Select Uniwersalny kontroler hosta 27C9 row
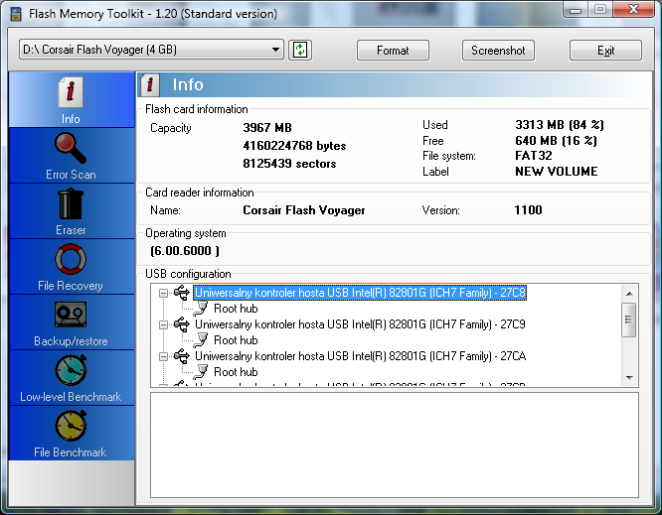The image size is (662, 515). pyautogui.click(x=360, y=324)
